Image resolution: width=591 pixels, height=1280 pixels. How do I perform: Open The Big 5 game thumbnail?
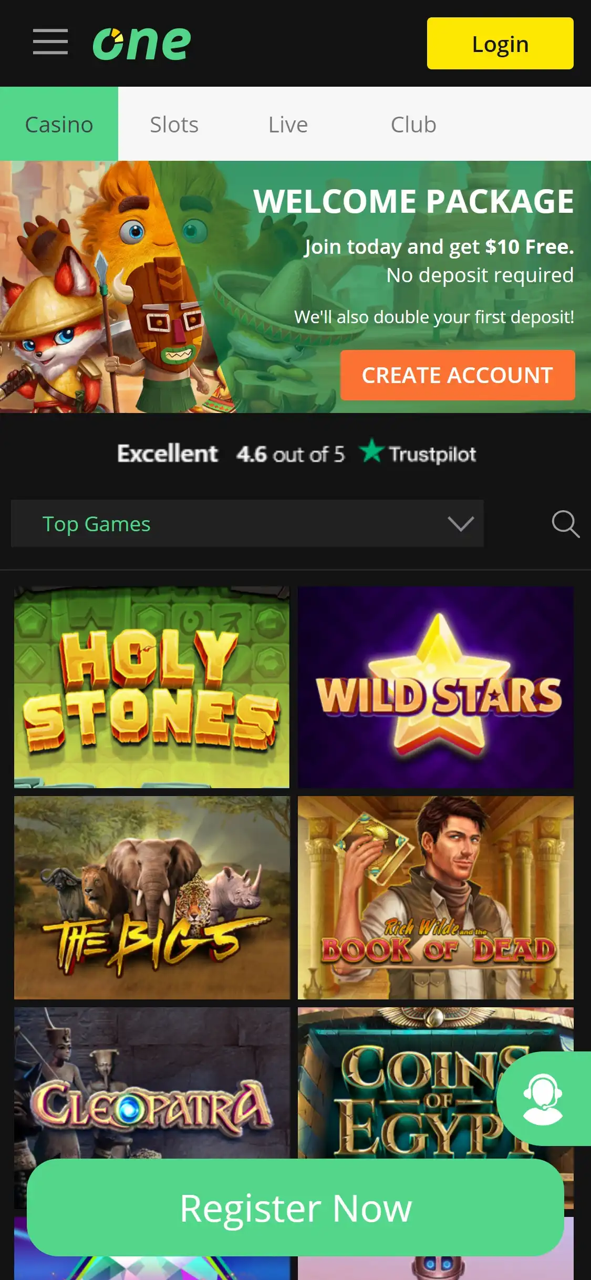pos(152,897)
